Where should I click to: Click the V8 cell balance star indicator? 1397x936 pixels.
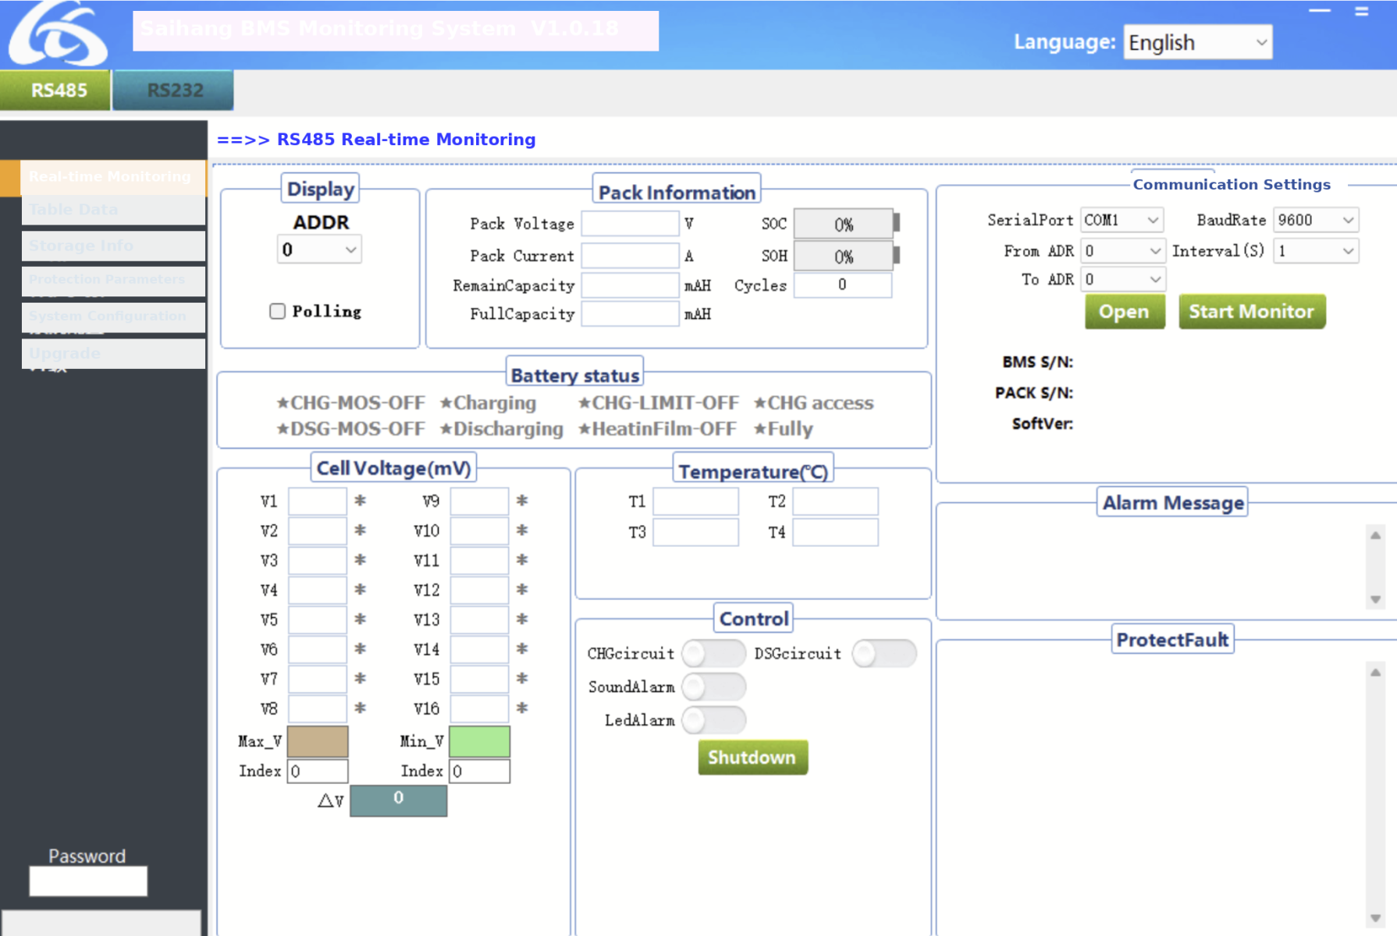(x=360, y=708)
